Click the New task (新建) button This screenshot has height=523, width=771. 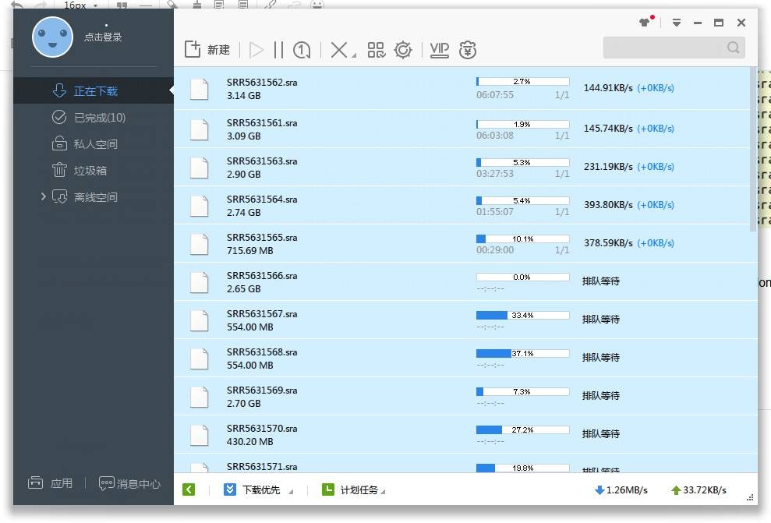tap(207, 50)
